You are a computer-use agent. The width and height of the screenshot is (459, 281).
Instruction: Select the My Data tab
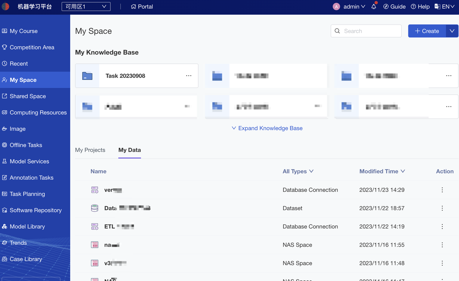129,150
